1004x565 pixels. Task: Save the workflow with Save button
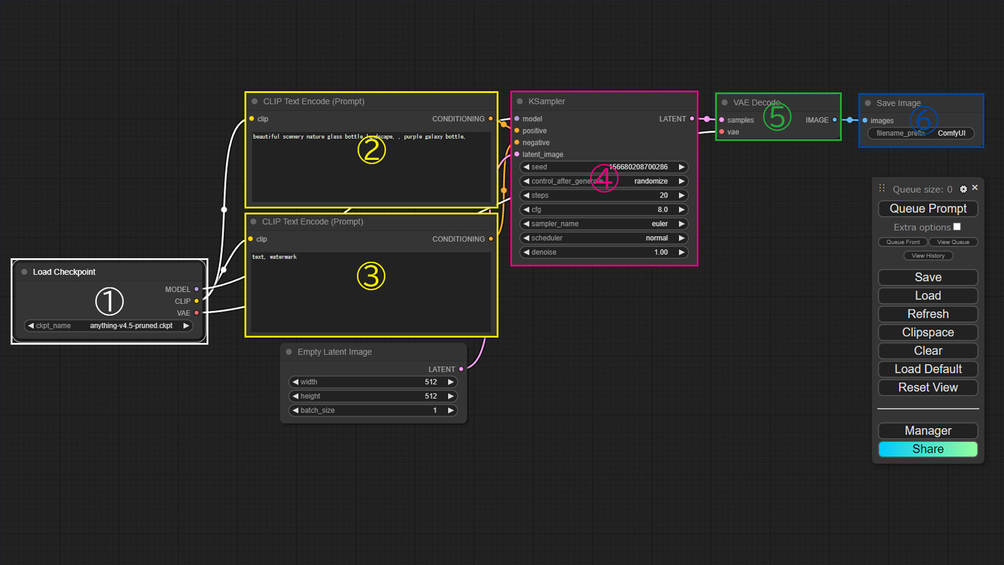pos(928,277)
